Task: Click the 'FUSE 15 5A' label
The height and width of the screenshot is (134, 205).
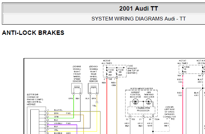Action: (187, 69)
